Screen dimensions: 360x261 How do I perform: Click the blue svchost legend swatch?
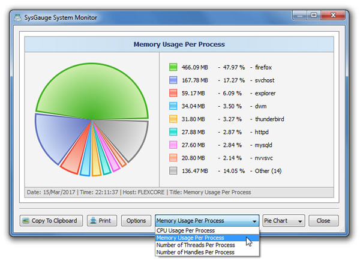point(173,80)
